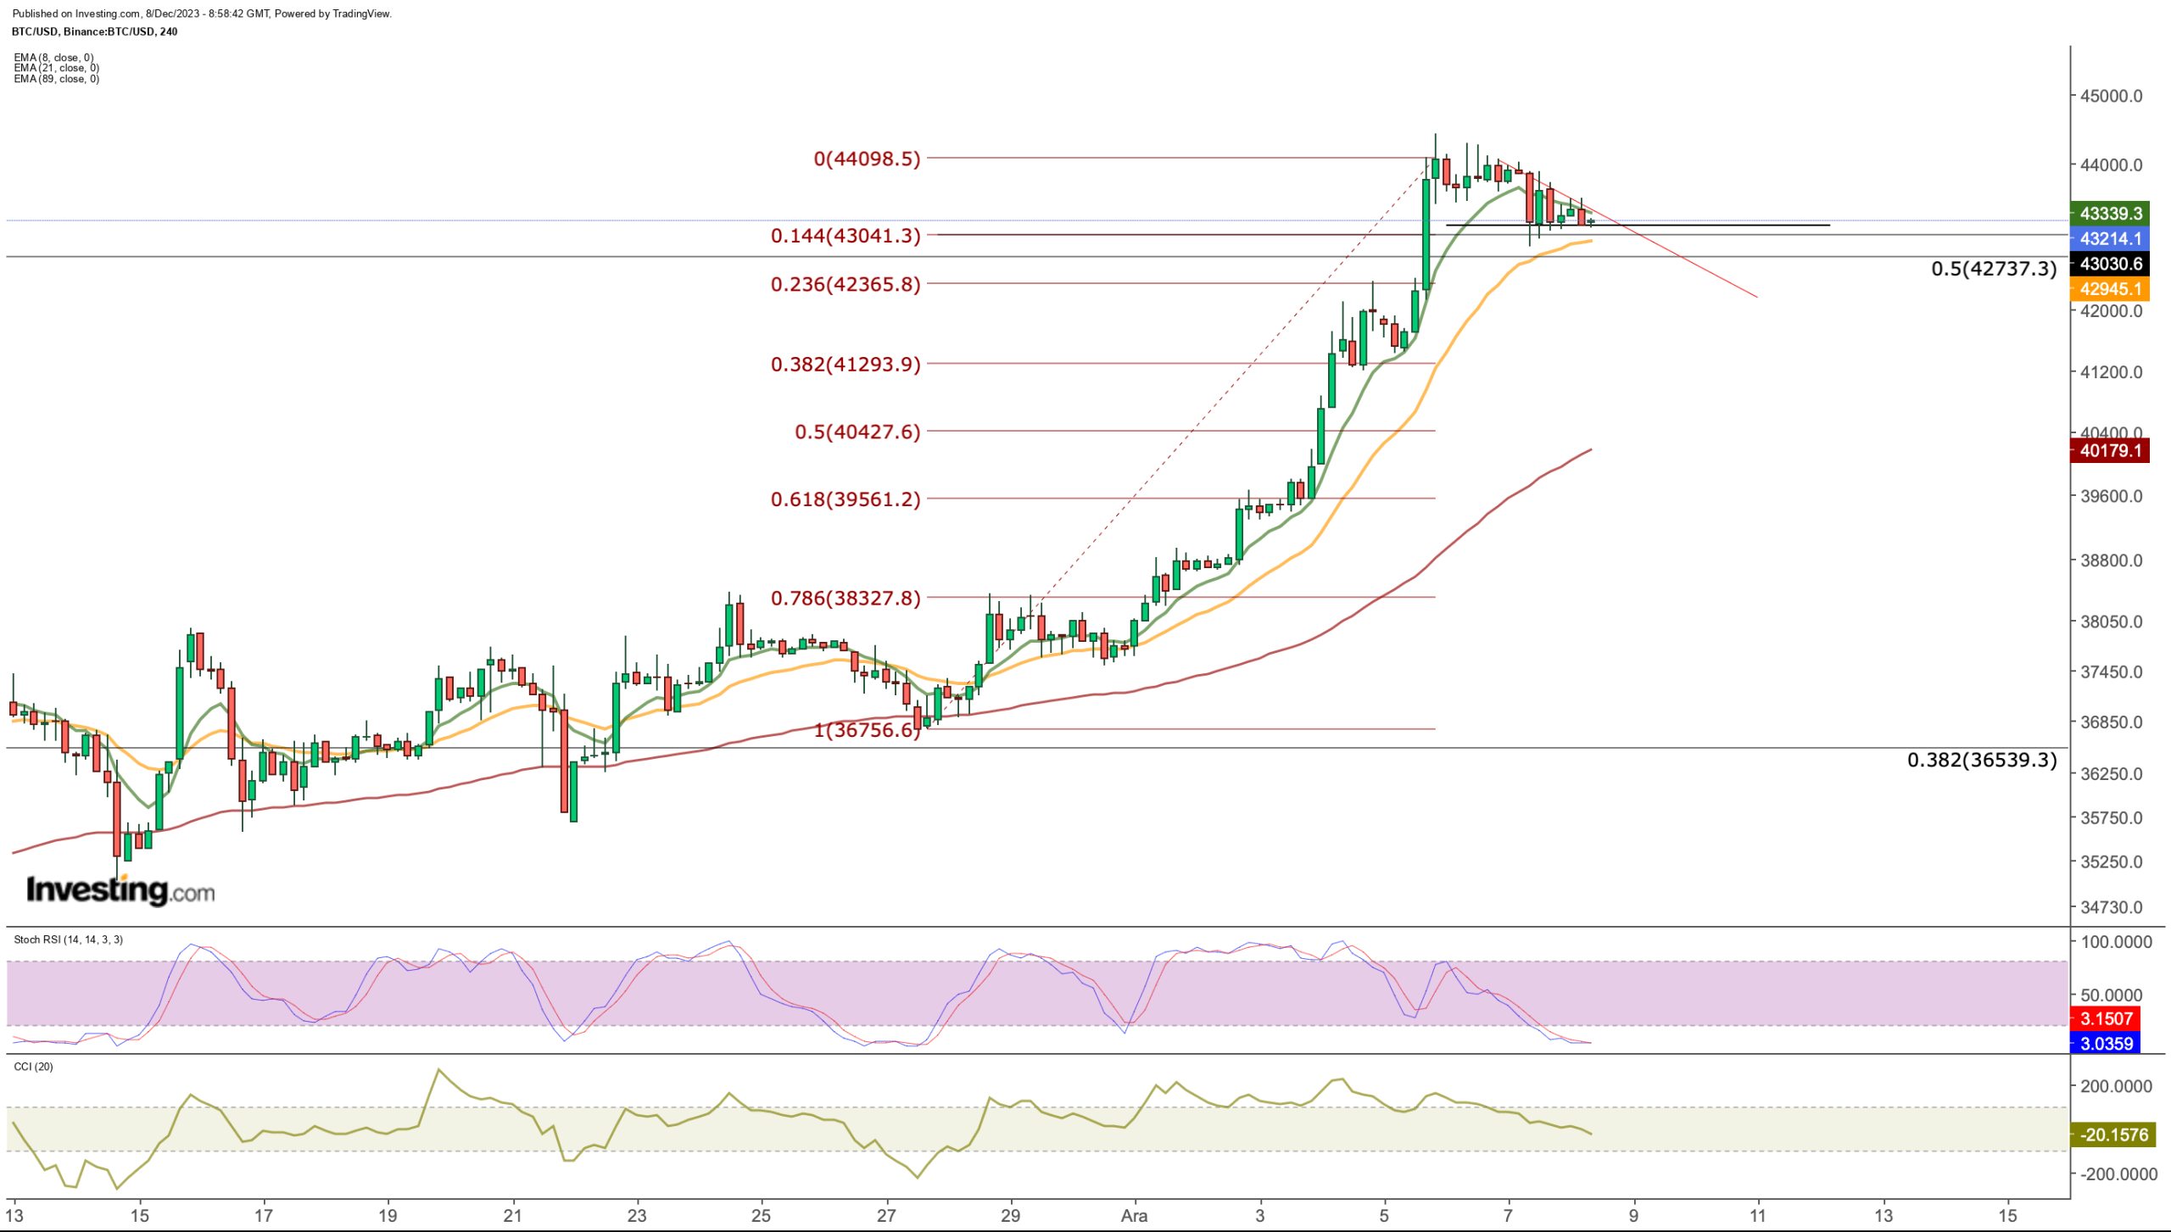Image resolution: width=2171 pixels, height=1232 pixels.
Task: Click the -20.1576 CCI value tag
Action: (x=2113, y=1135)
